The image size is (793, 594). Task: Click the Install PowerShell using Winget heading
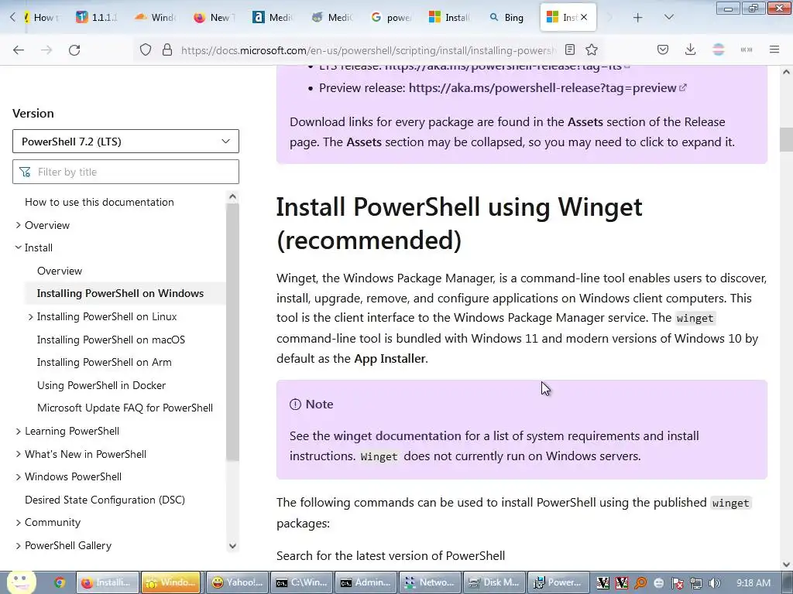coord(458,224)
